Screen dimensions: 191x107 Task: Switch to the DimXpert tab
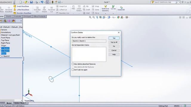(x=27, y=16)
